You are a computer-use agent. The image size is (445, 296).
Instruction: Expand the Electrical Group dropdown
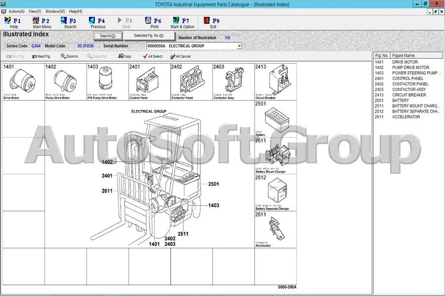click(239, 46)
